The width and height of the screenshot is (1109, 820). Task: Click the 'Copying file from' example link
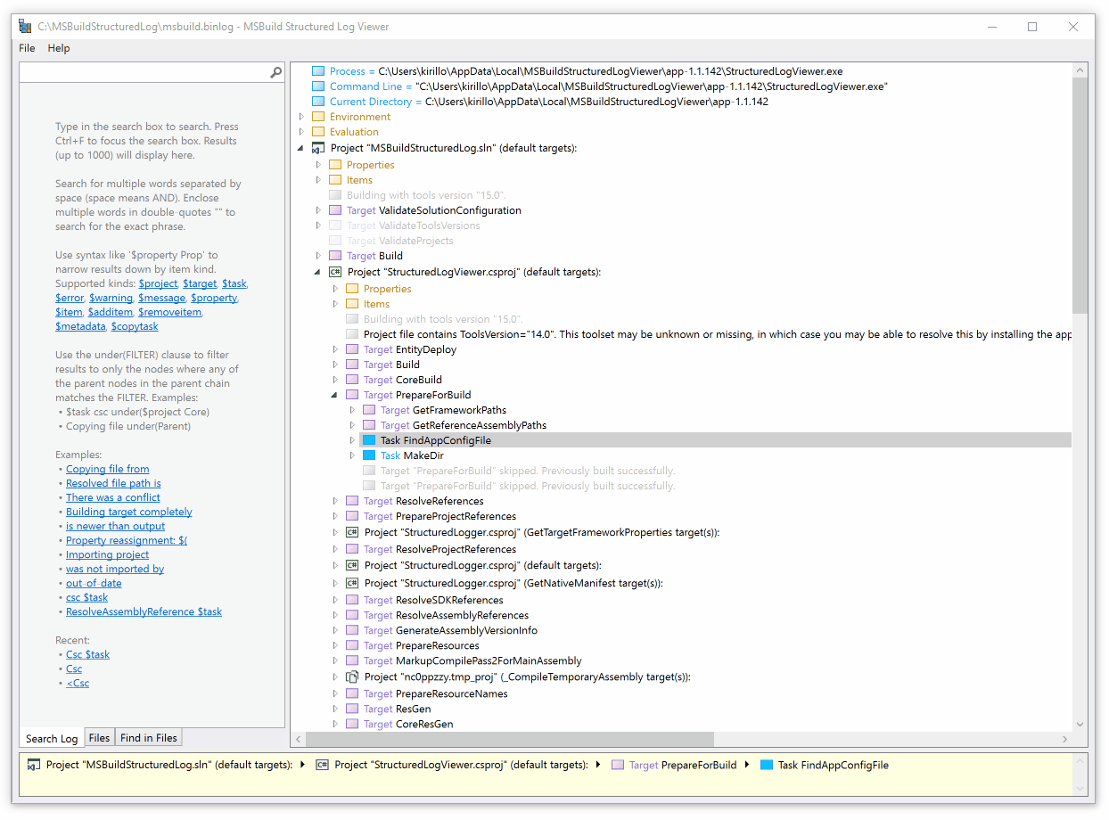(108, 469)
